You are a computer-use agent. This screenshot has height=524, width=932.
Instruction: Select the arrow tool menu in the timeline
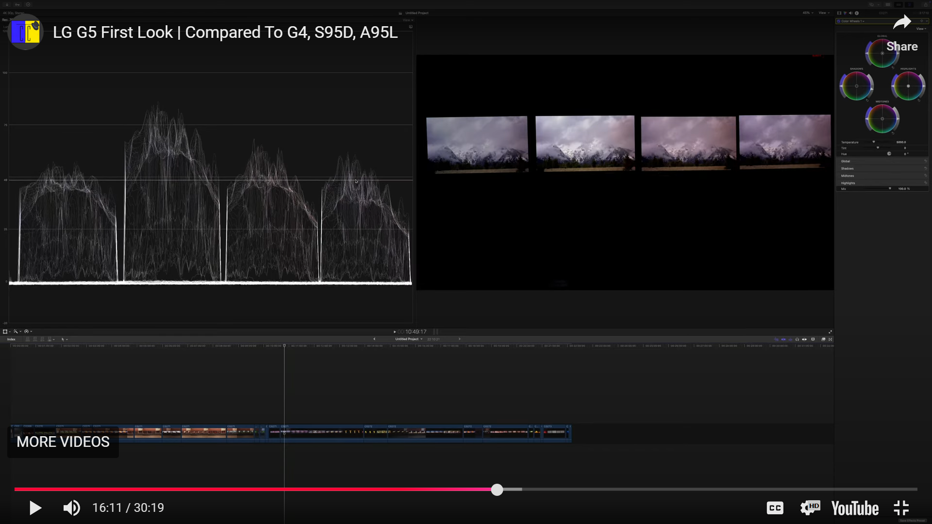coord(64,339)
